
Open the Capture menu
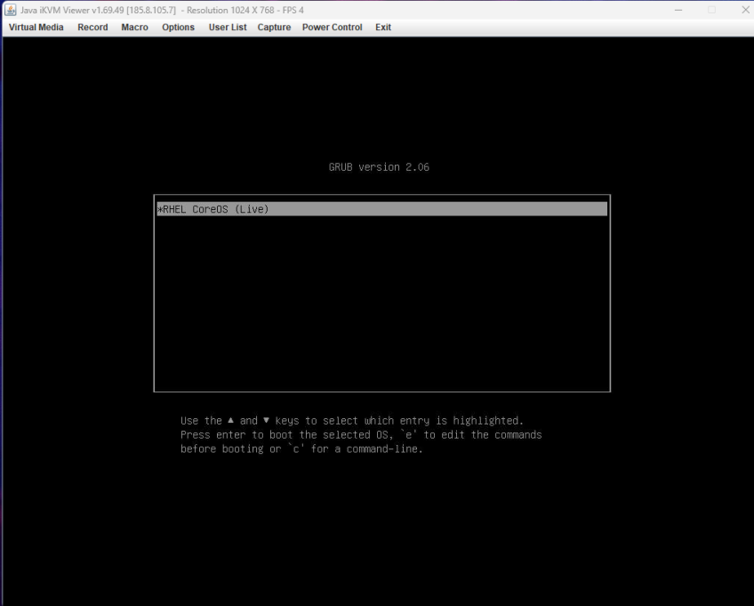pyautogui.click(x=274, y=27)
